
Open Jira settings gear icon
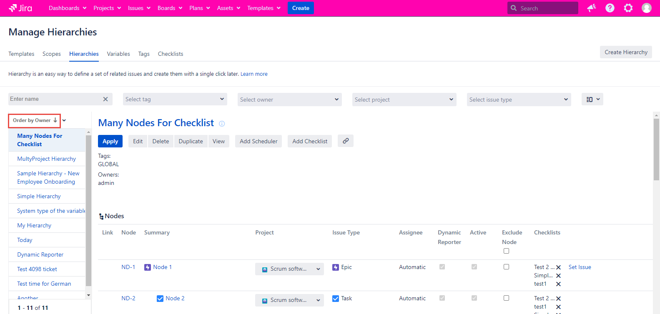tap(628, 8)
